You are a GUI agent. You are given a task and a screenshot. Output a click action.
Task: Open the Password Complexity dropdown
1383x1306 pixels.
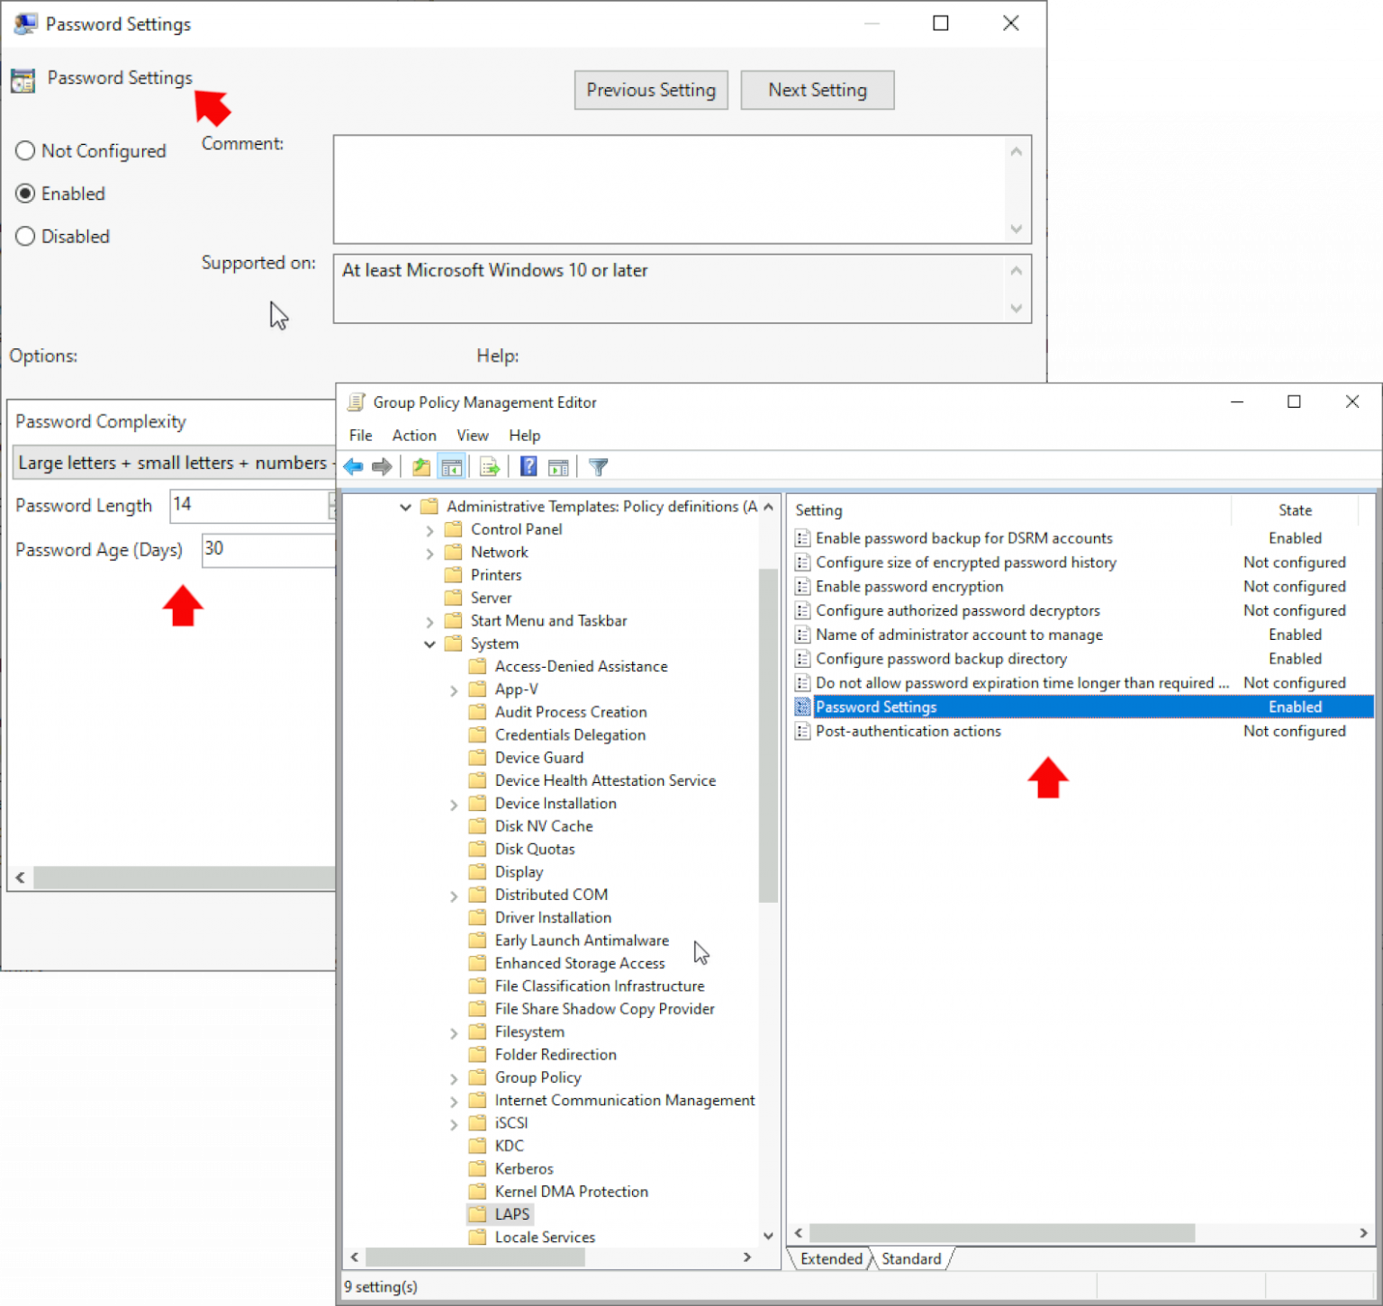click(x=173, y=463)
